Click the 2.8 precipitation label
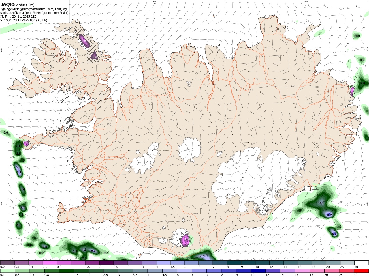Viewport: 369px width, 277px height. point(18,225)
